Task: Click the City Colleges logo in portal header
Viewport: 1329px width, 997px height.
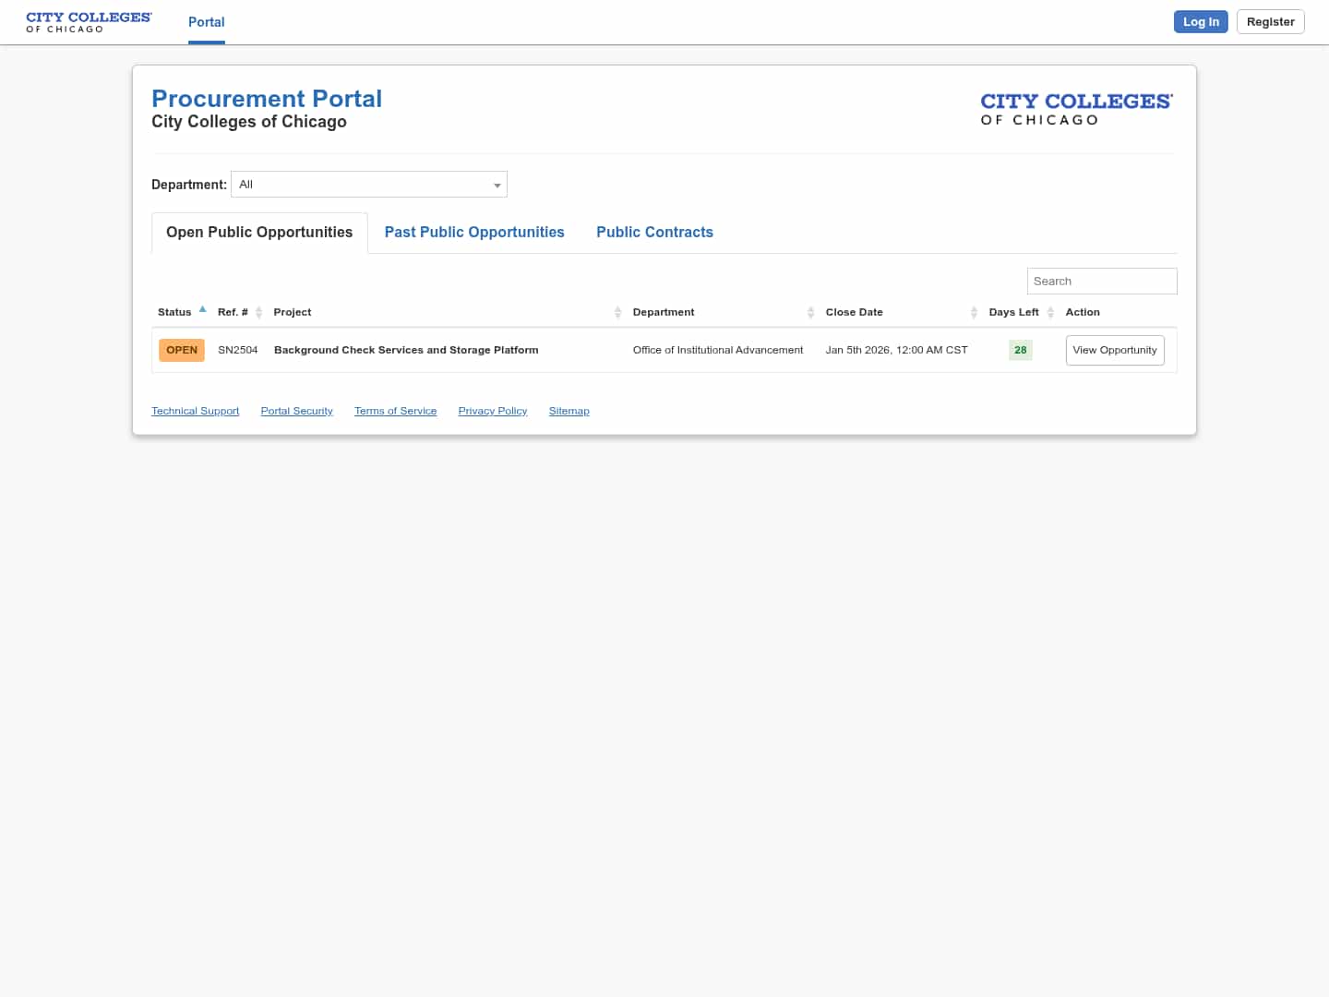Action: tap(1076, 108)
